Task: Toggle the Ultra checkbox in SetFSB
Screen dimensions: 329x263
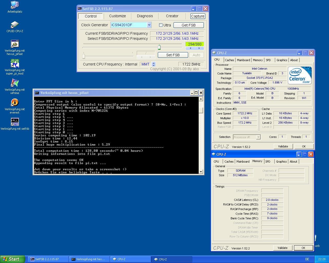Action: (x=161, y=25)
